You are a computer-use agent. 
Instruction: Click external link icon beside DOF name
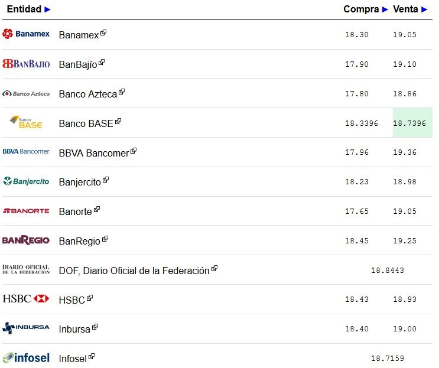point(214,268)
